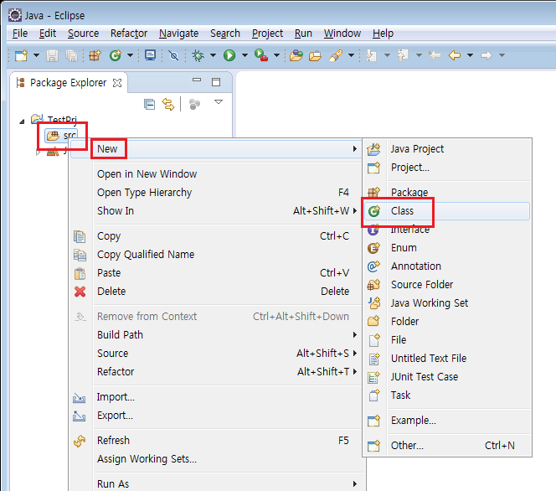Select Open in New Window
556x491 pixels.
coord(216,173)
